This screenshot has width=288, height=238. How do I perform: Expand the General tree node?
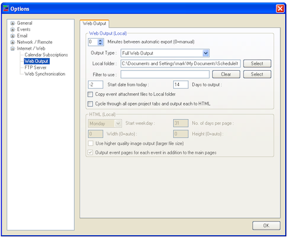click(x=12, y=23)
